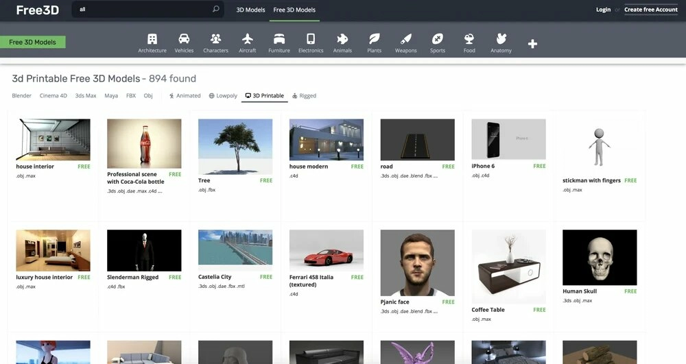Click the search magnifier icon
This screenshot has width=686, height=364.
pos(215,10)
